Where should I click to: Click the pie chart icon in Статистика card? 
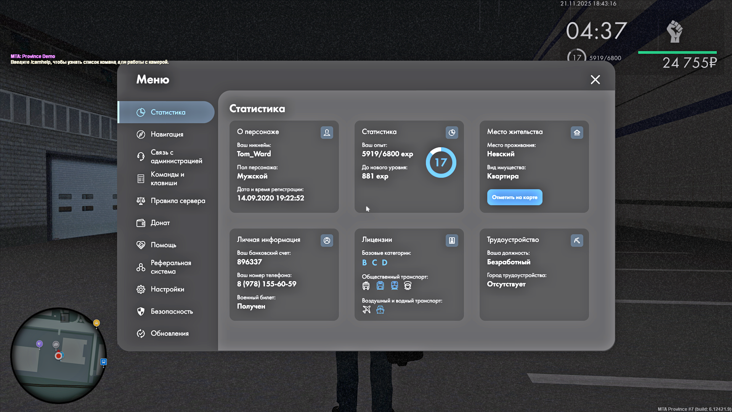452,132
